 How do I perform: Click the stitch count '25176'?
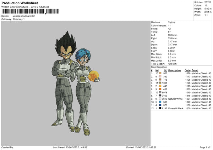(208, 2)
